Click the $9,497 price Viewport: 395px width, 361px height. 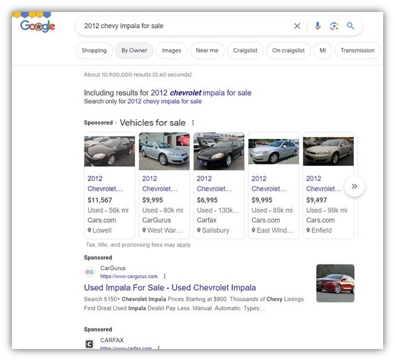point(316,200)
